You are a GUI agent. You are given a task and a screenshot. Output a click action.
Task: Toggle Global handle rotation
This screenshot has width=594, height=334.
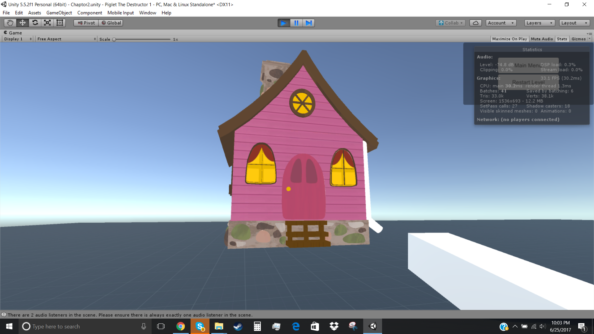coord(111,23)
